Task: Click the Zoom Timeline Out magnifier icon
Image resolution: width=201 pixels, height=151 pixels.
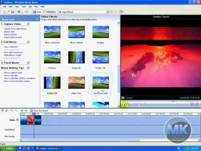Action: pos(16,111)
